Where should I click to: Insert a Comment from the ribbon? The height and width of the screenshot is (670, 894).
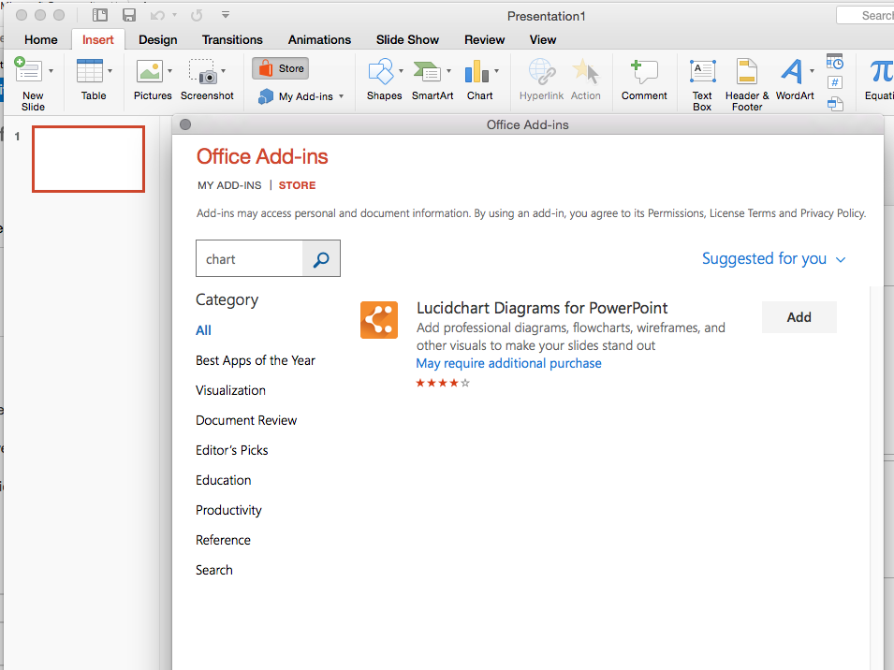pyautogui.click(x=644, y=80)
